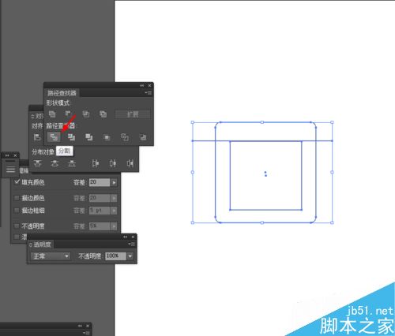Click the fill color tolerance field
This screenshot has width=395, height=336.
[x=100, y=182]
